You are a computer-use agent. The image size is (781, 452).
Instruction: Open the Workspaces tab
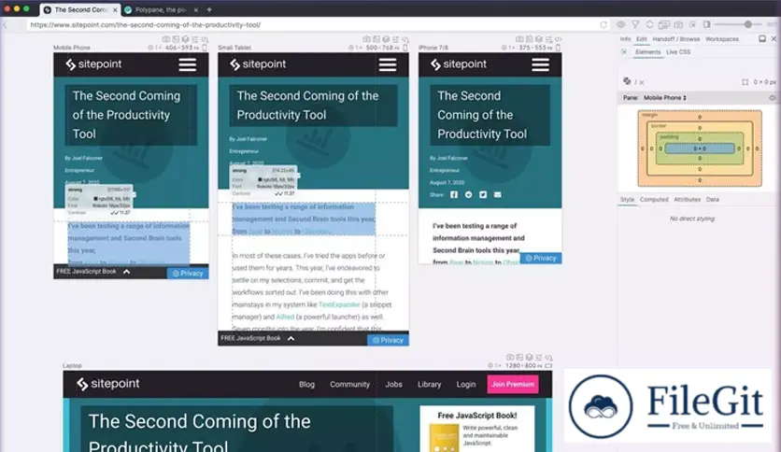click(722, 39)
